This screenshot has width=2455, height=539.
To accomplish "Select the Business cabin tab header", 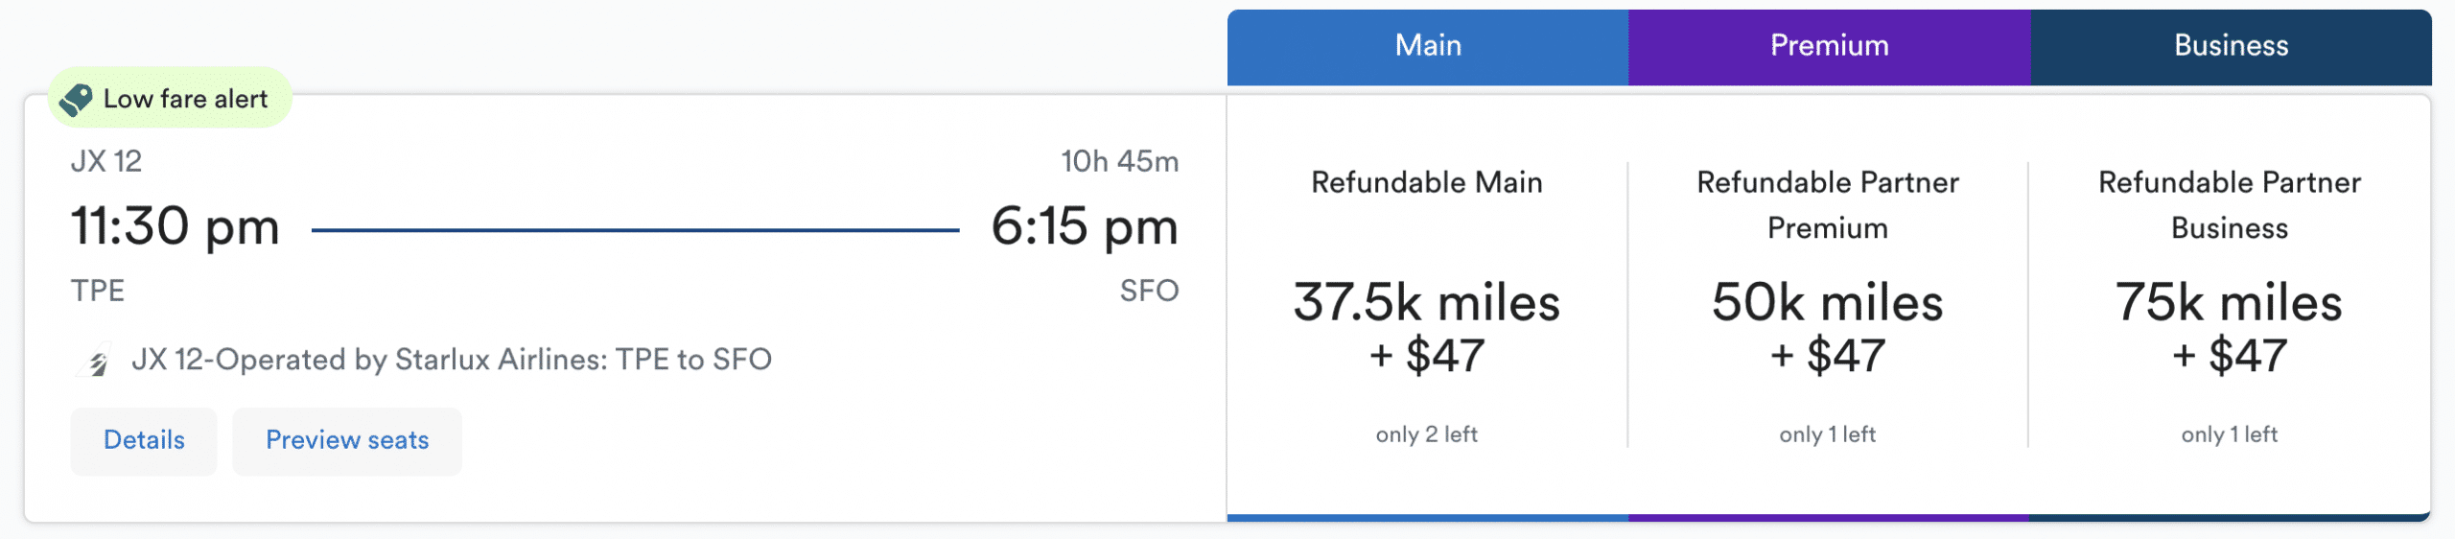I will [2231, 46].
